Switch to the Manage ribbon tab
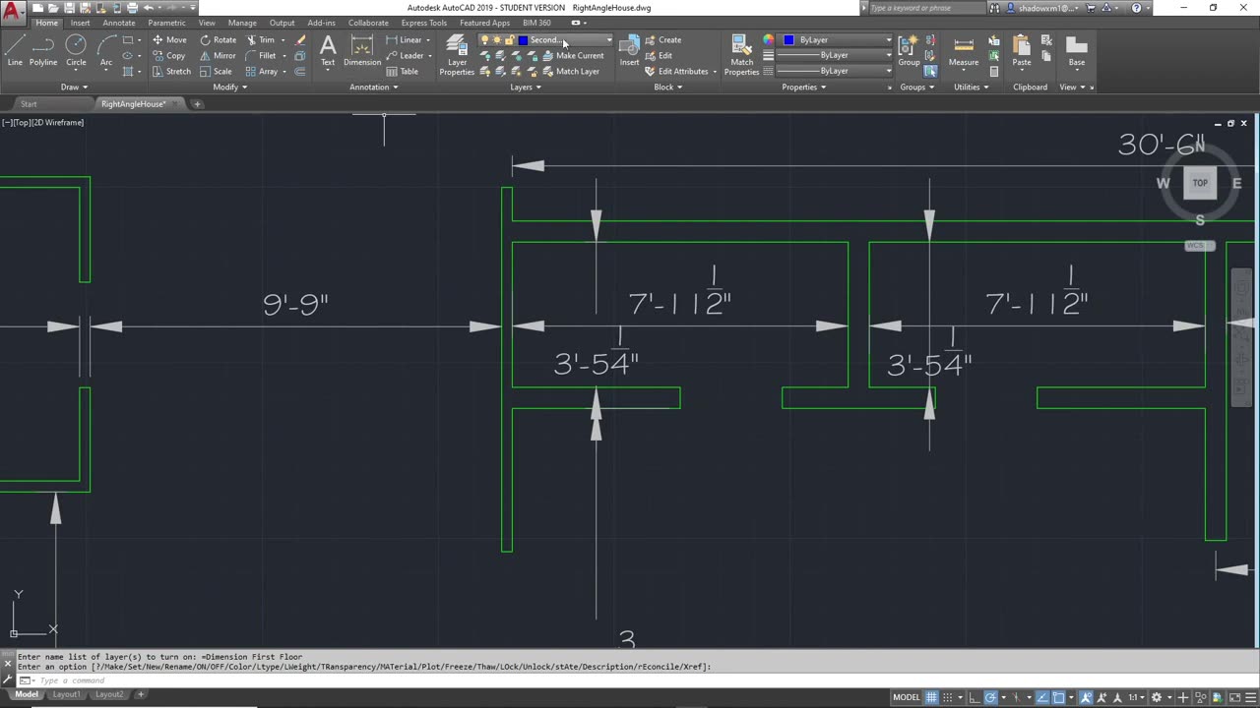 pos(242,23)
